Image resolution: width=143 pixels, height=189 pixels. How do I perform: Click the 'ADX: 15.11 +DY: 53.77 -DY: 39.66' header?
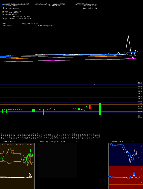click(18, 145)
